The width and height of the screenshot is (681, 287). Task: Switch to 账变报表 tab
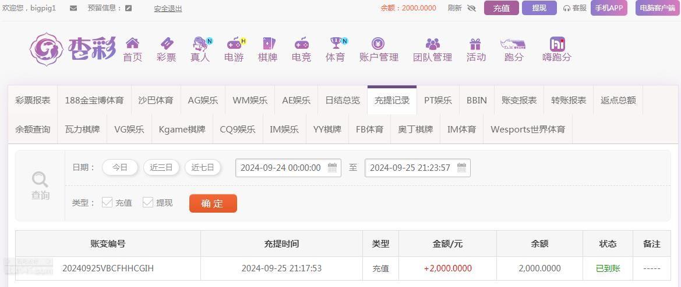(x=519, y=101)
